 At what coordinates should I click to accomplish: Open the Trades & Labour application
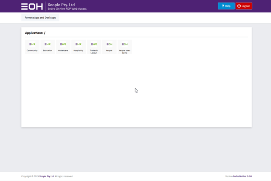pos(94,47)
